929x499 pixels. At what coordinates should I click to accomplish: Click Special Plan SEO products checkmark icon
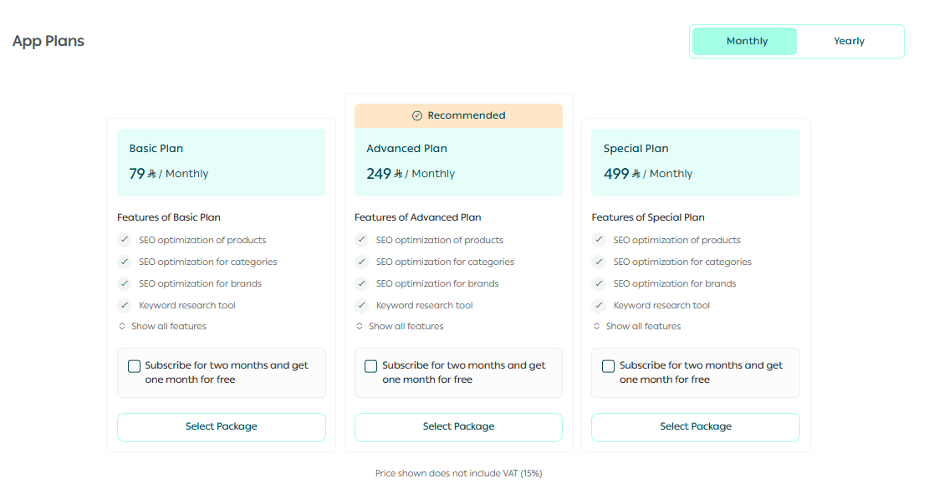pos(599,240)
